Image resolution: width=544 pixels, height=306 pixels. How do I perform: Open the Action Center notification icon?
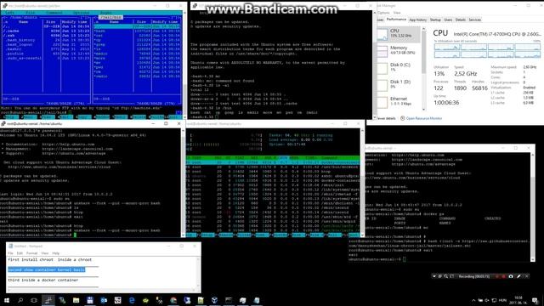pyautogui.click(x=535, y=300)
